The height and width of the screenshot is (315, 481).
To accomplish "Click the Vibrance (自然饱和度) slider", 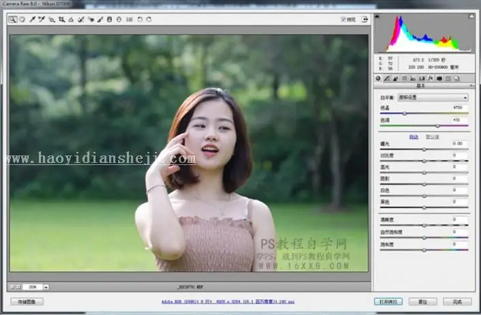I will point(424,237).
